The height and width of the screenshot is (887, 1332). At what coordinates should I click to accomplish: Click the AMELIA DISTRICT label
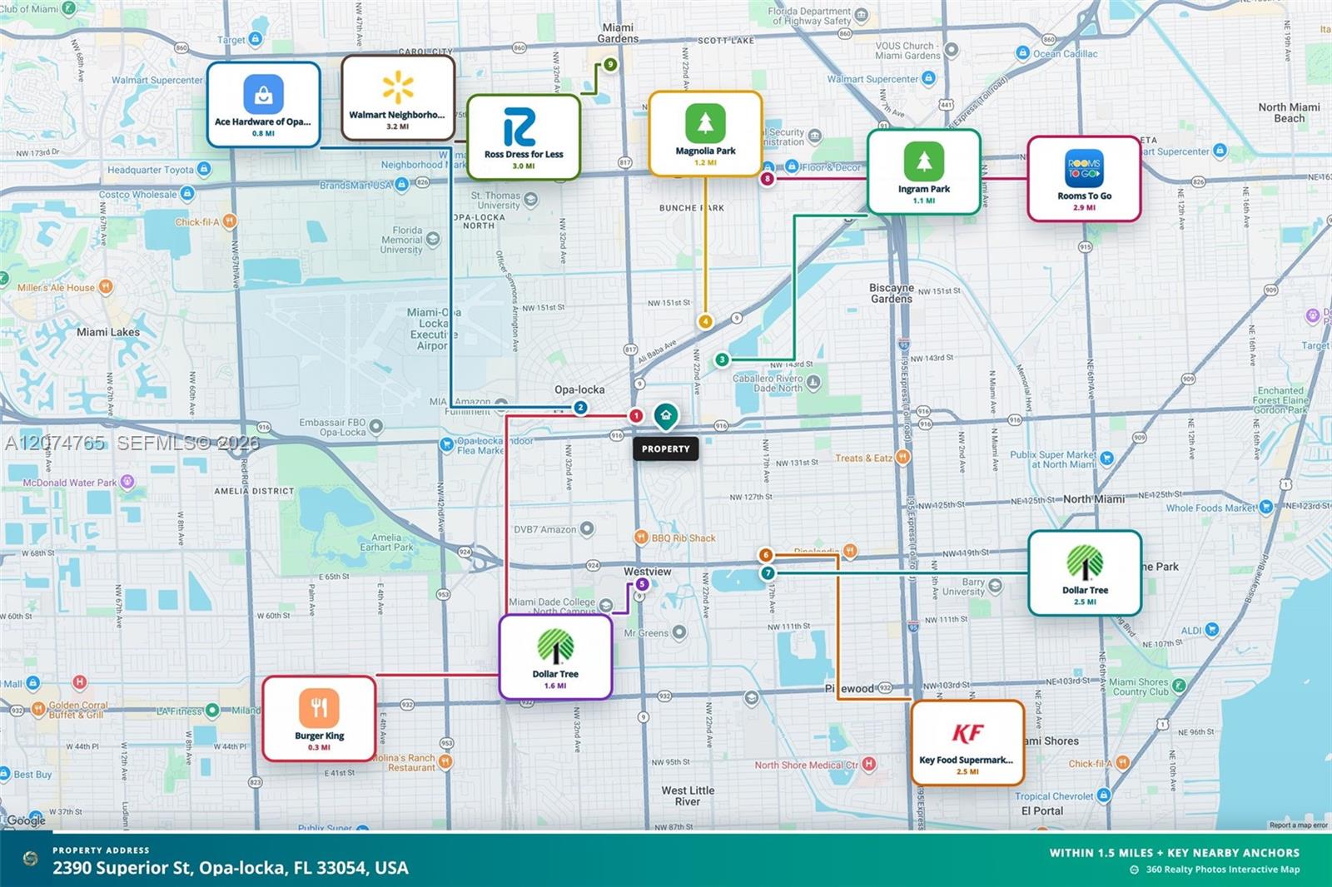[x=254, y=491]
